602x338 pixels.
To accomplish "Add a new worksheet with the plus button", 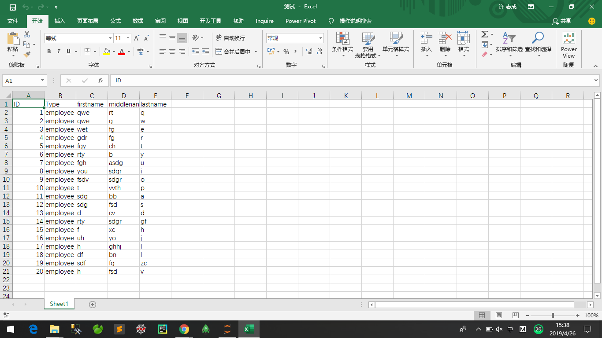I will pos(92,304).
